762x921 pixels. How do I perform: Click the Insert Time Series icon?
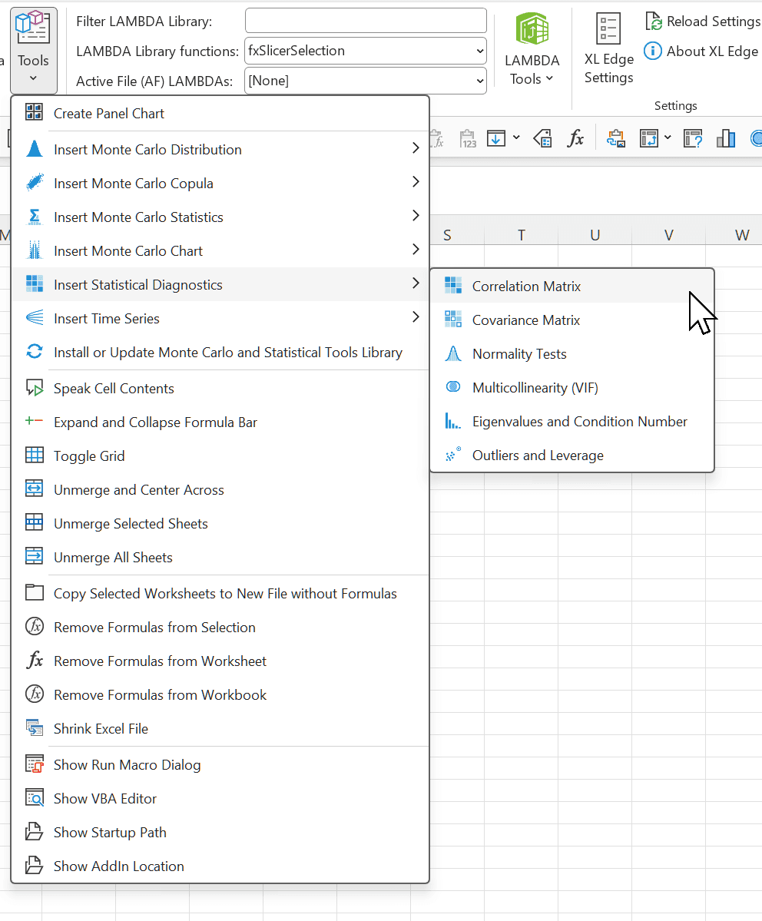click(35, 318)
